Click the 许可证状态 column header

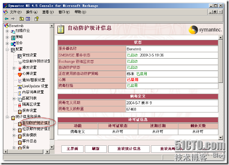click(118, 126)
